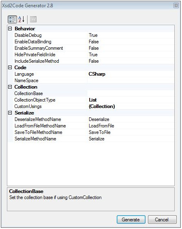Select the CollectionBase property name
182x229 pixels.
pyautogui.click(x=28, y=93)
